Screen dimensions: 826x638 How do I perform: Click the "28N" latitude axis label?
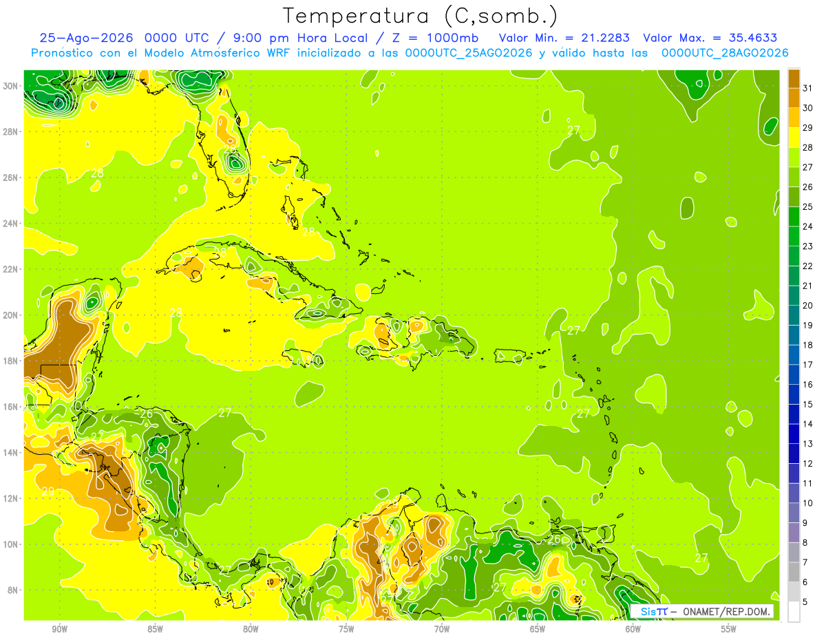(x=11, y=131)
